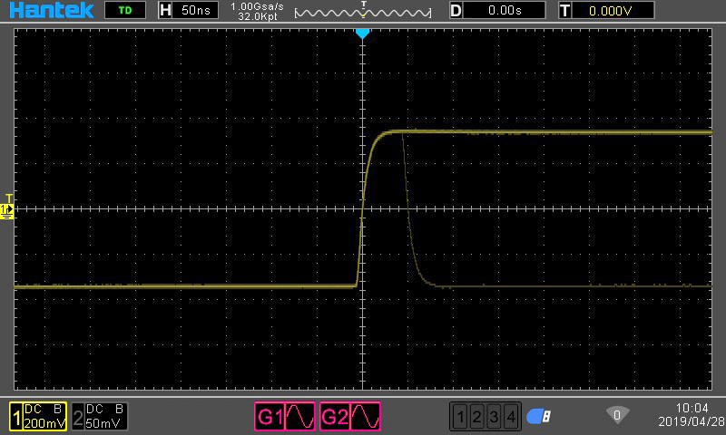
Task: Click channel 2 DC coupling label
Action: point(94,409)
